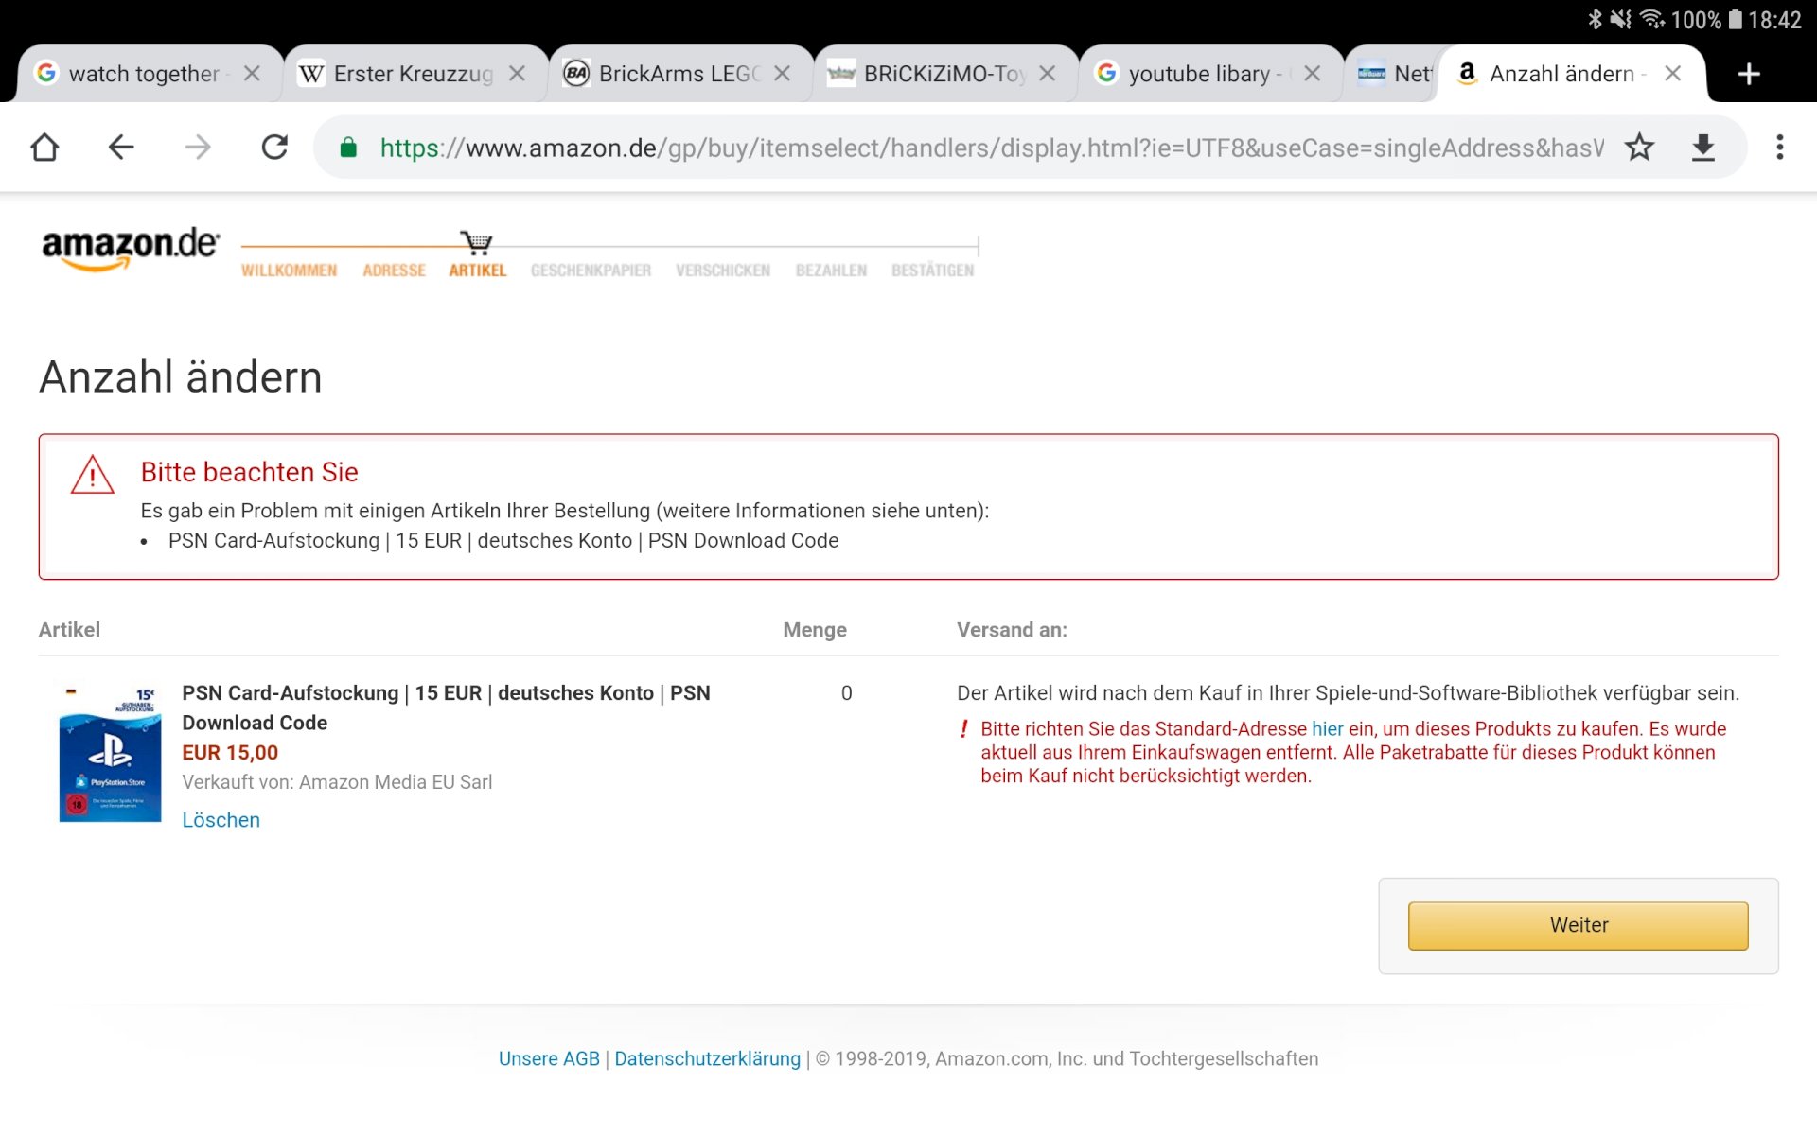
Task: Switch to the 'Net' tab
Action: point(1393,74)
